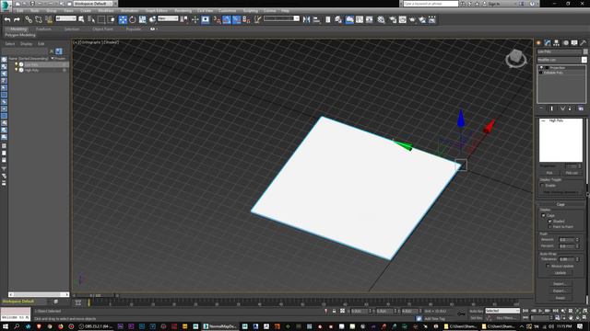Click the object color swatch beside name field
The width and height of the screenshot is (590, 331).
tap(585, 51)
